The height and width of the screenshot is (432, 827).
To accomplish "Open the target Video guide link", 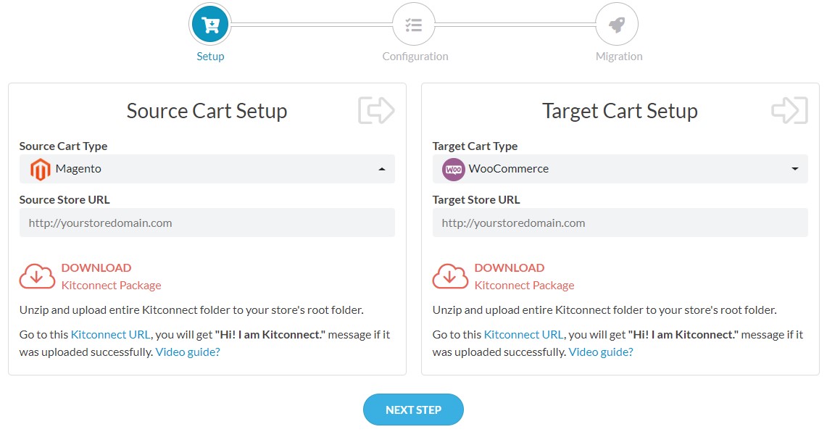I will (x=600, y=352).
